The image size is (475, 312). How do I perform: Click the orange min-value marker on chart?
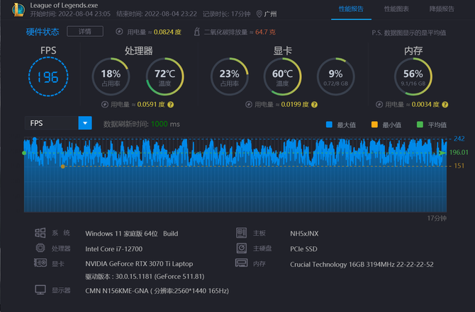(x=62, y=166)
